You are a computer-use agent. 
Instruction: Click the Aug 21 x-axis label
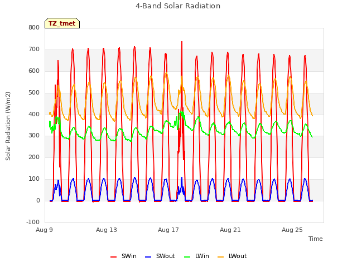(x=230, y=230)
